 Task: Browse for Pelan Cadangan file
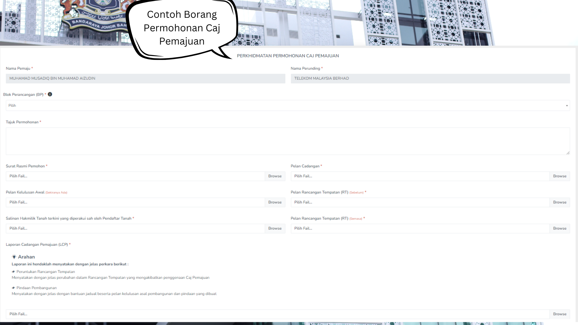pyautogui.click(x=559, y=176)
